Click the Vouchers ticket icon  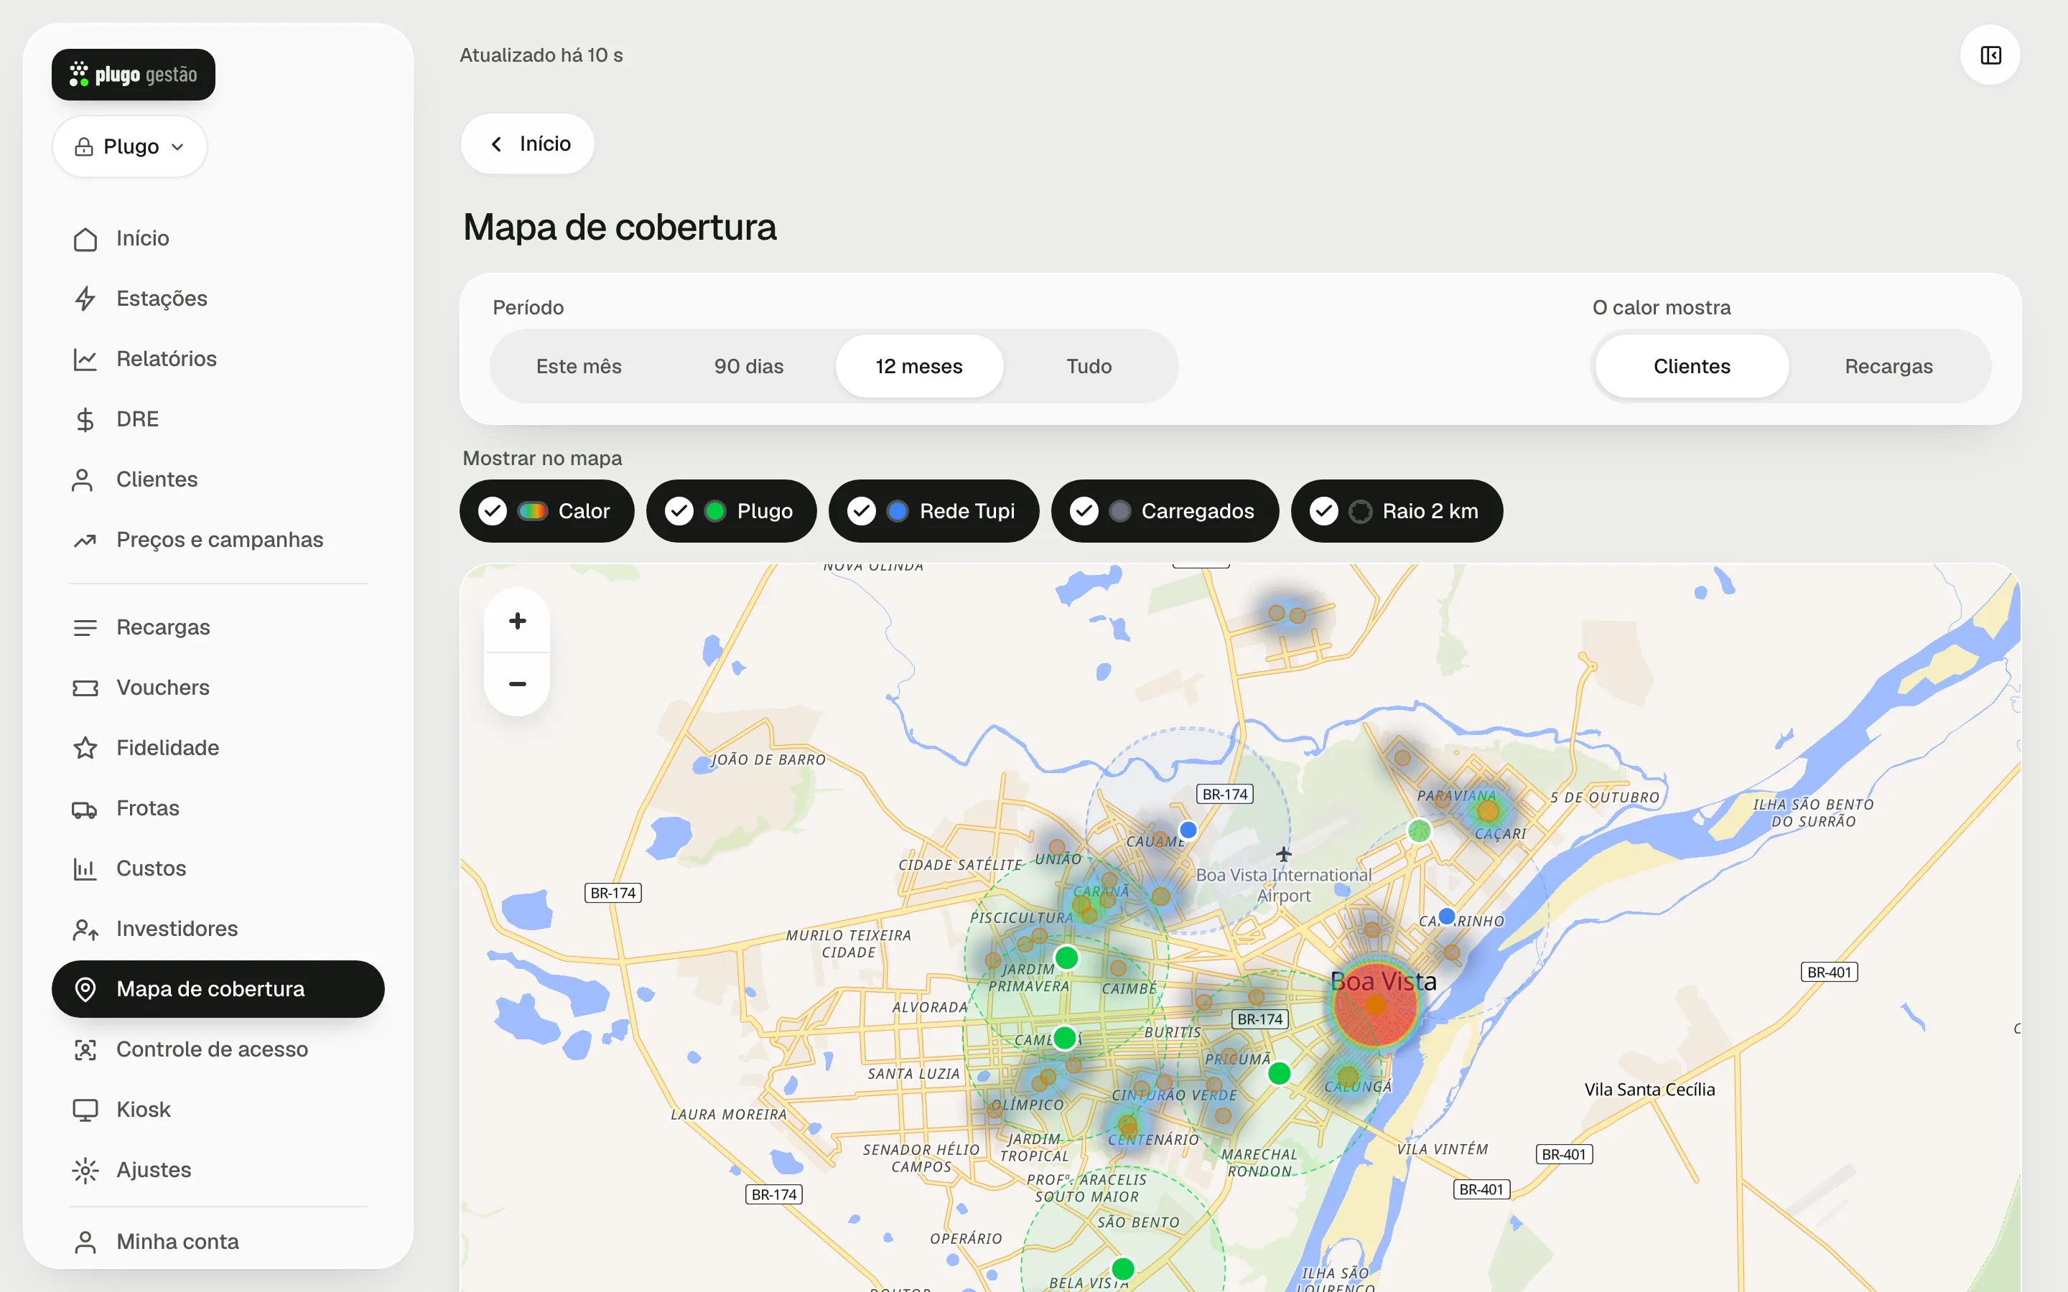[85, 688]
